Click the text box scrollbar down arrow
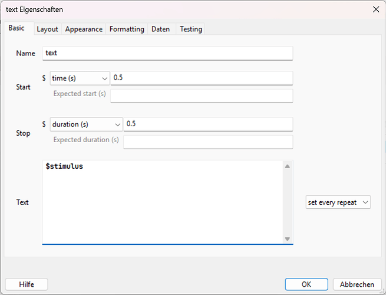This screenshot has width=386, height=295. [288, 238]
